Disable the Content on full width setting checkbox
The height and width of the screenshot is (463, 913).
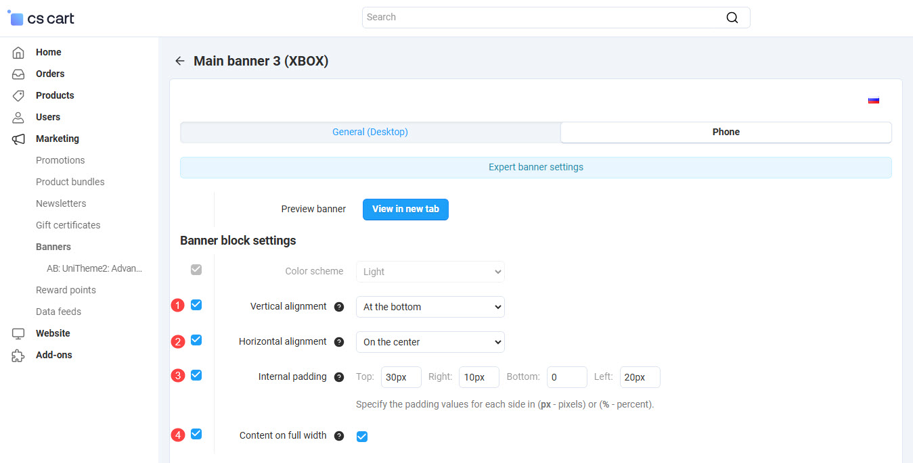click(x=362, y=437)
